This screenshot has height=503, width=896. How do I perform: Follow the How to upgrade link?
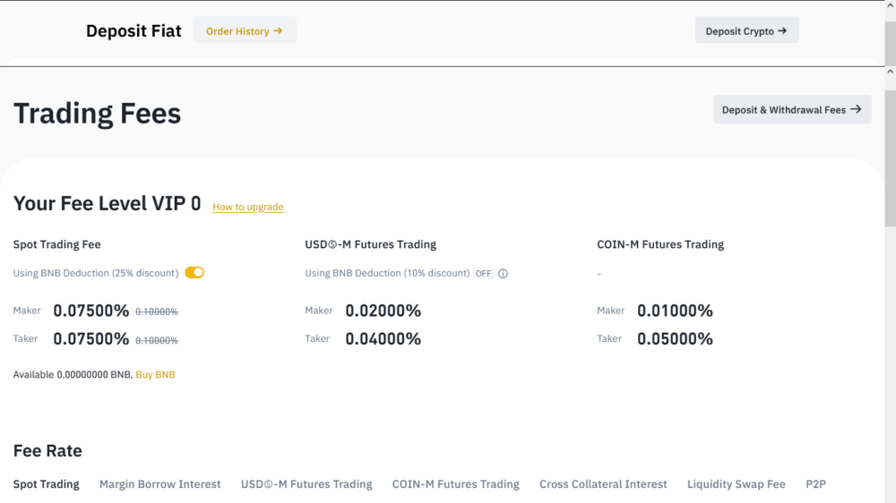point(248,207)
